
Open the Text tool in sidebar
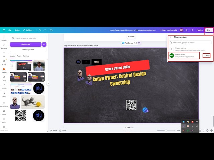click(4, 54)
